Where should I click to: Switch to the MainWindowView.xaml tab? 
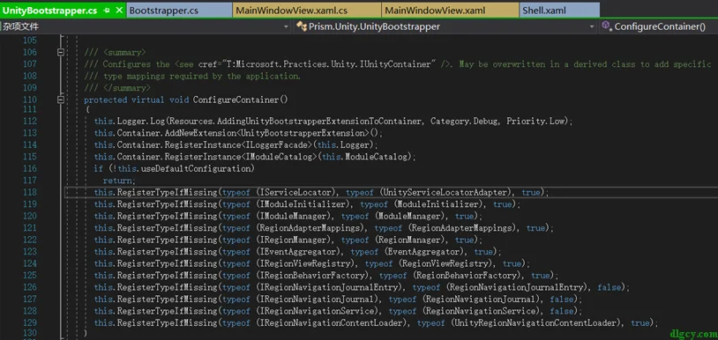point(451,10)
